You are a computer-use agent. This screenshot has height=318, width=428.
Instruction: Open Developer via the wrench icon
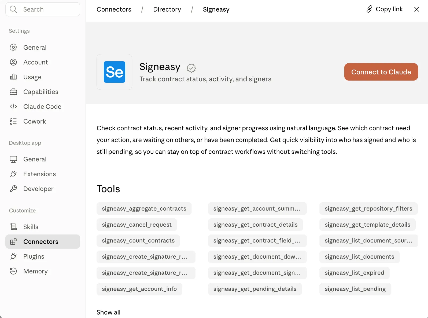pyautogui.click(x=13, y=189)
